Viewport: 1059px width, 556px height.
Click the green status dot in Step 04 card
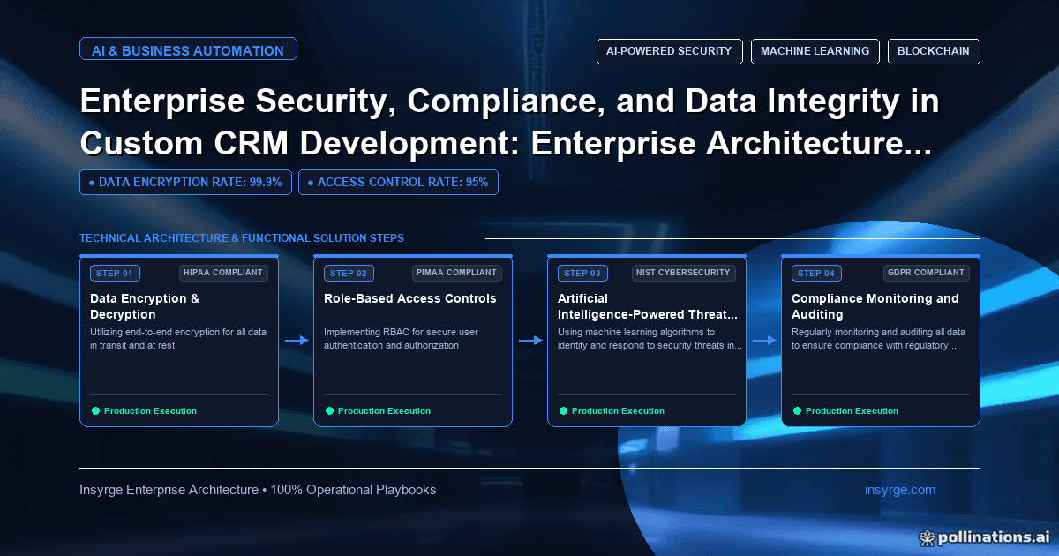pyautogui.click(x=797, y=410)
